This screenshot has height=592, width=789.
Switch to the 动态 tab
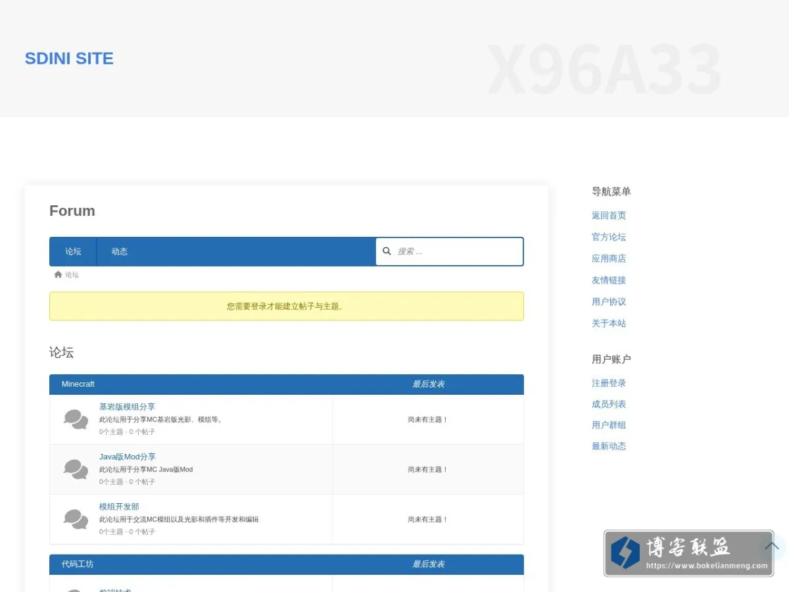[120, 251]
